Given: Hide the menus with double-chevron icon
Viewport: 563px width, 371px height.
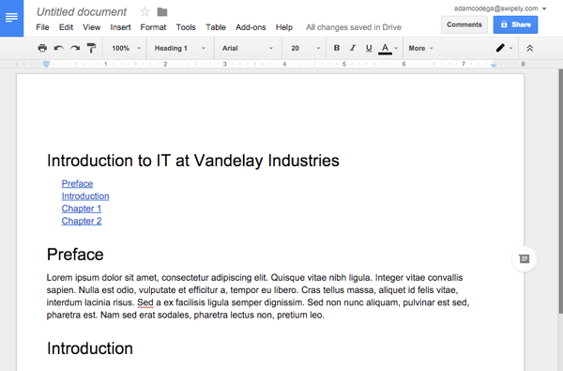Looking at the screenshot, I should click(x=529, y=48).
